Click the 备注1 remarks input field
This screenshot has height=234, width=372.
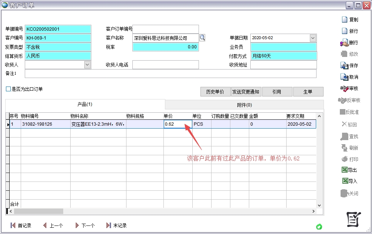[x=170, y=74]
